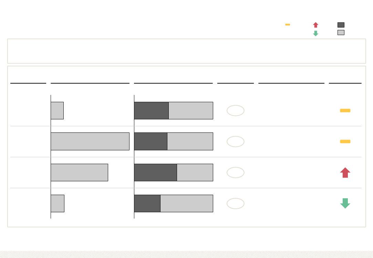Select the small red up arrow in legend

pos(316,25)
